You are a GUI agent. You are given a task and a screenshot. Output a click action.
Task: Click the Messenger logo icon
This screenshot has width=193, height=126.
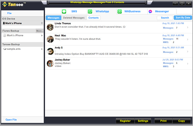click(x=150, y=12)
